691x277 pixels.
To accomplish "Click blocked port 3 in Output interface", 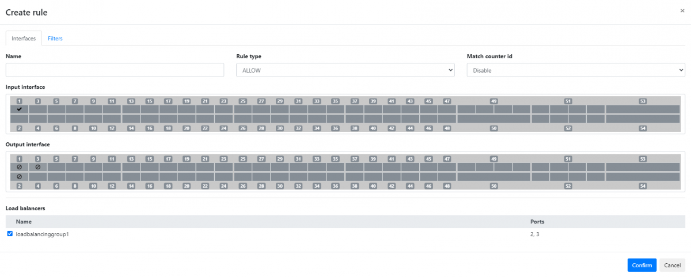I will 38,166.
